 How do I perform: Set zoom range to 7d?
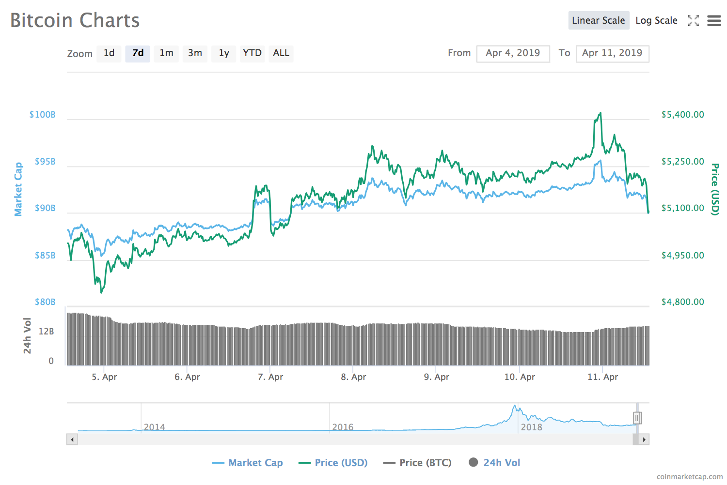click(138, 53)
